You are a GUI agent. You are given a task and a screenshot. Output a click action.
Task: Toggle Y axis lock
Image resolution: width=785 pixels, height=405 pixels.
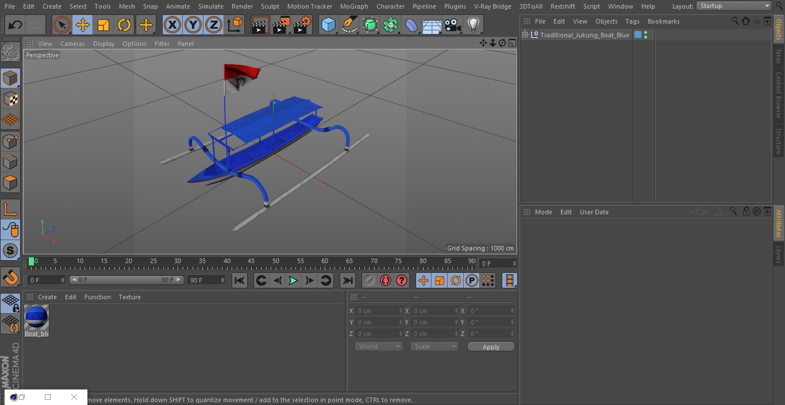click(x=193, y=25)
